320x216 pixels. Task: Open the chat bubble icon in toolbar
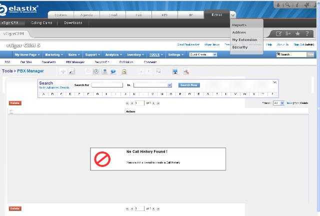(x=113, y=71)
